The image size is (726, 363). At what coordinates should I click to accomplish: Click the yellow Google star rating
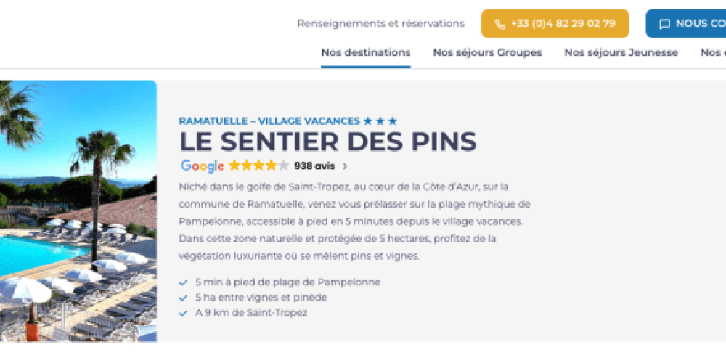258,166
